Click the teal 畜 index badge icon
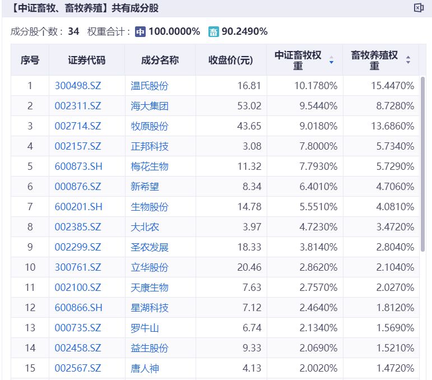 [213, 32]
